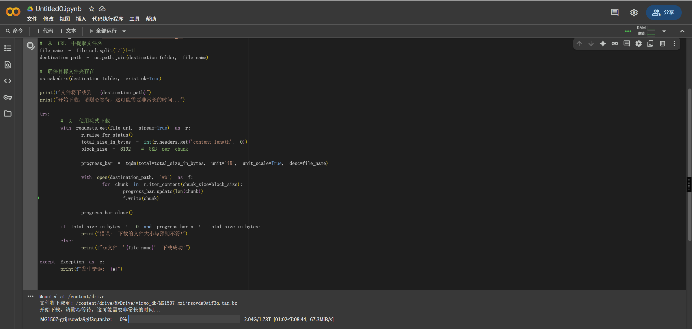Open the RAM and disk resources dropdown
This screenshot has width=692, height=329.
pyautogui.click(x=664, y=31)
